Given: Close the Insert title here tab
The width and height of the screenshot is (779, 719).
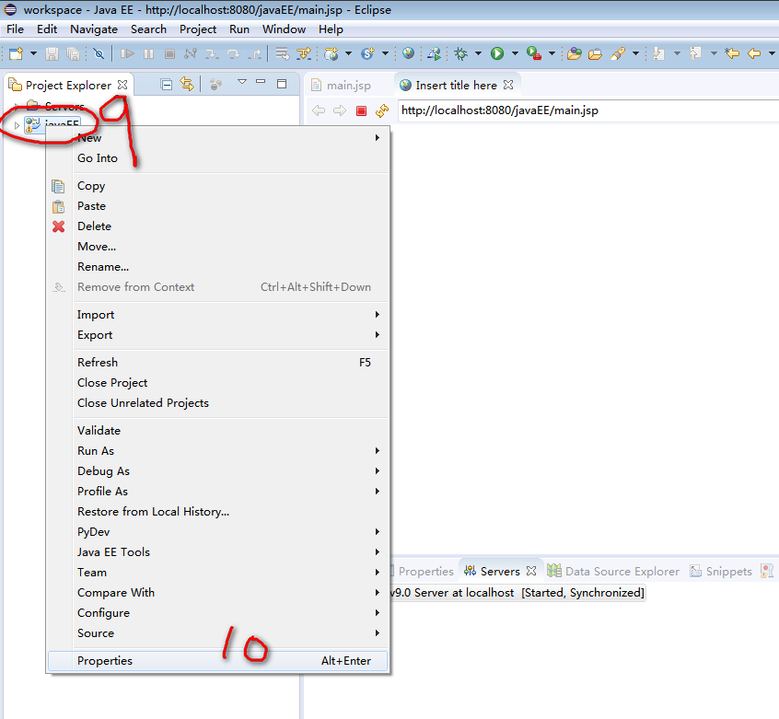Looking at the screenshot, I should click(507, 85).
